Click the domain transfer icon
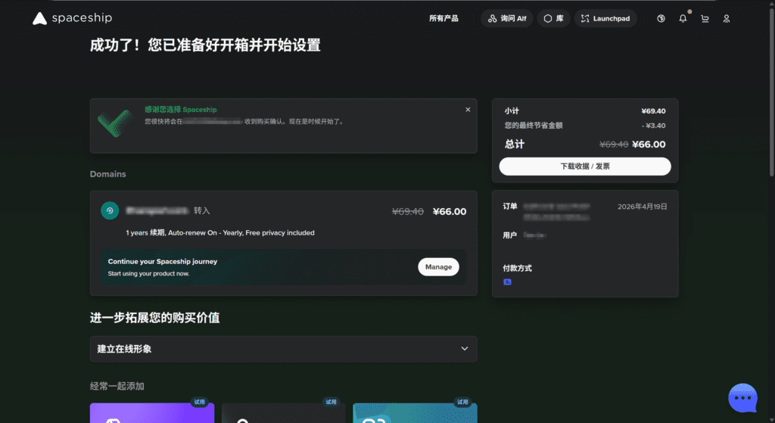Screen dimensions: 775x423 [110, 210]
